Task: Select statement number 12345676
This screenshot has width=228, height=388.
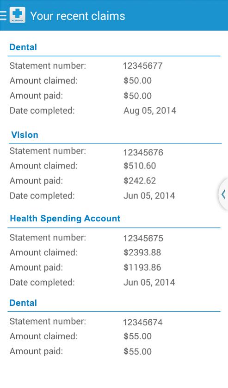Action: (143, 152)
